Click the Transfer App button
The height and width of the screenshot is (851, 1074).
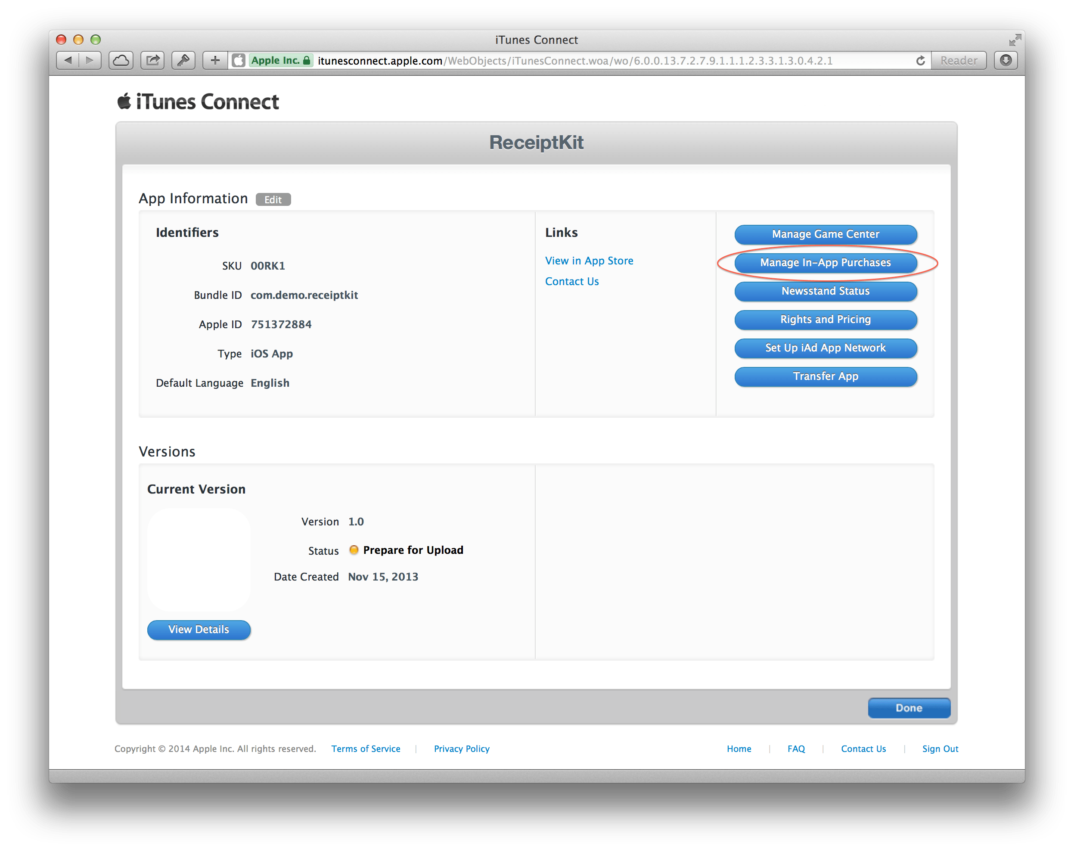coord(826,376)
